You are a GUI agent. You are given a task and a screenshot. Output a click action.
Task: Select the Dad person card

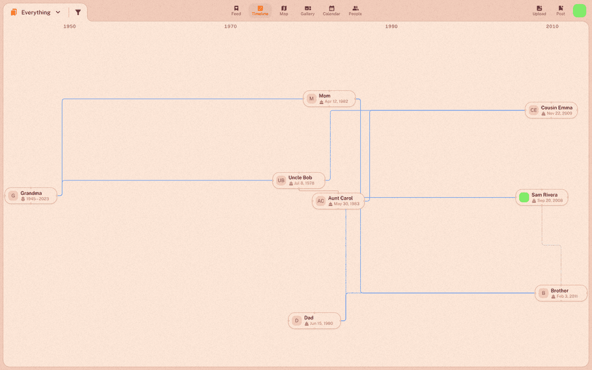(314, 320)
